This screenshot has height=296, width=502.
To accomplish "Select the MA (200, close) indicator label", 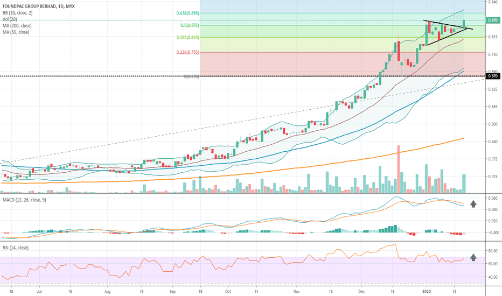I will (17, 26).
